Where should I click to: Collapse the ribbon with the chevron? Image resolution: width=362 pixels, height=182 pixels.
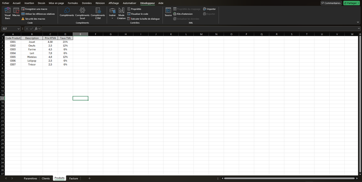358,22
